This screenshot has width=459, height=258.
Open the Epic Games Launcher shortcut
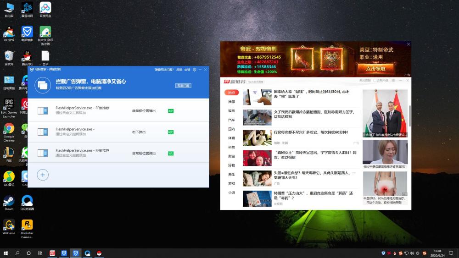[x=9, y=108]
